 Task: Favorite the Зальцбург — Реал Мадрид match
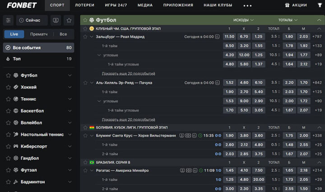85,37
